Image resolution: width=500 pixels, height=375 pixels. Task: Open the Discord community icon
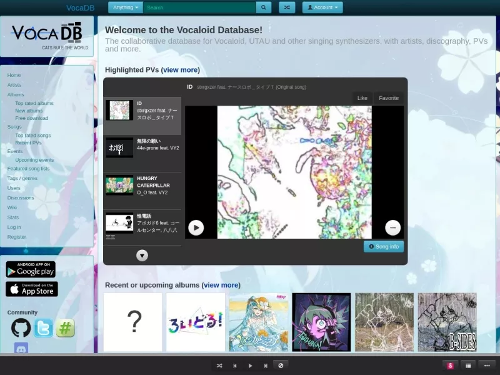(x=21, y=348)
